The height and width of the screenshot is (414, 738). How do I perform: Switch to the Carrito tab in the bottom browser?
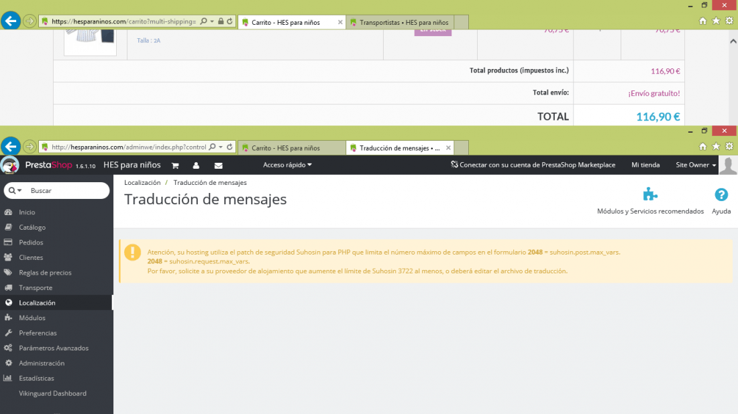pyautogui.click(x=292, y=147)
